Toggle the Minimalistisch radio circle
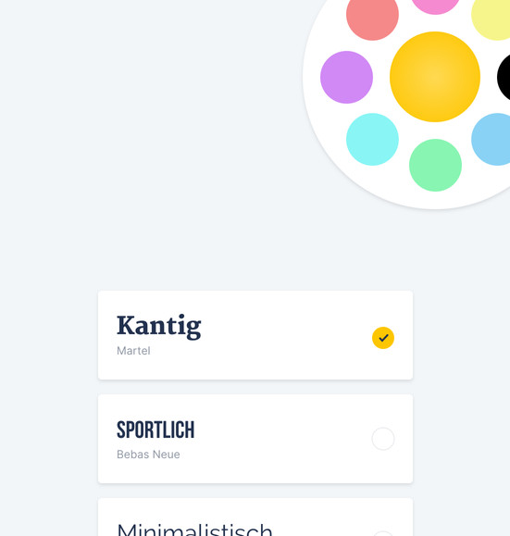 (383, 533)
